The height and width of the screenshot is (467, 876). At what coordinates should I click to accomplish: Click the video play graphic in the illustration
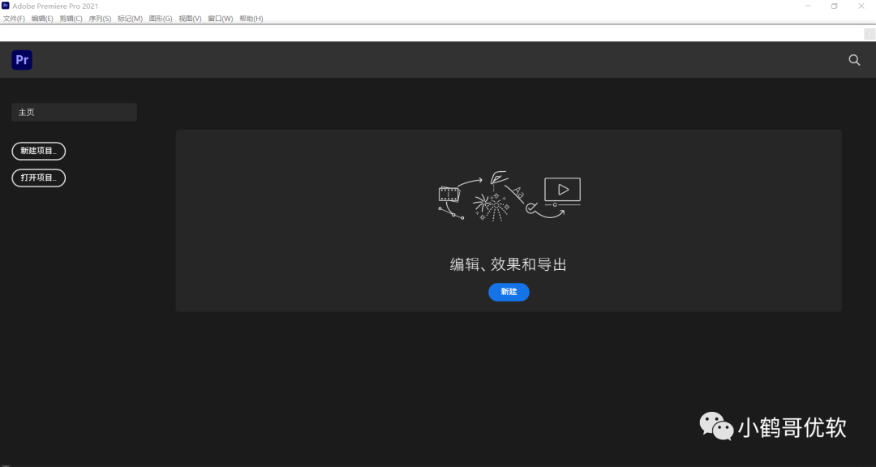pyautogui.click(x=562, y=190)
